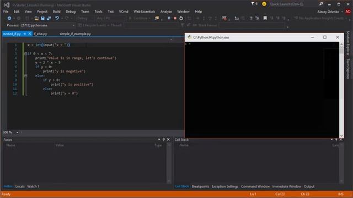Pin the nested_if.py tab
This screenshot has height=198, width=353.
tap(25, 34)
